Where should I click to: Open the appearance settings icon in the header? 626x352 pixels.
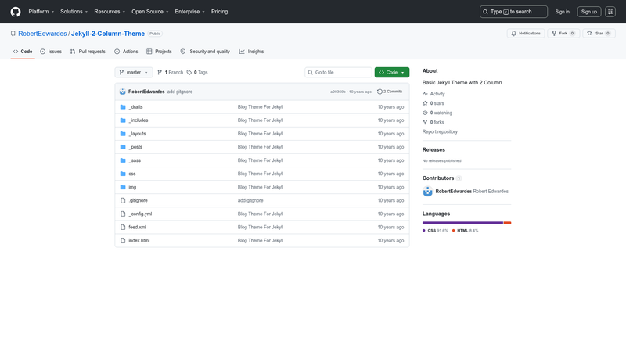pos(610,12)
